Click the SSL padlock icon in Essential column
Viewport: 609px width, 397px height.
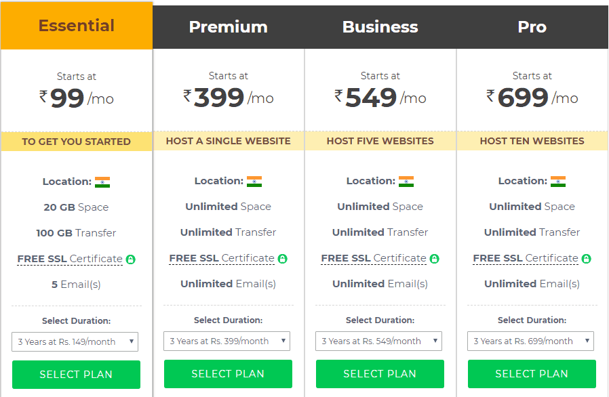coord(131,259)
